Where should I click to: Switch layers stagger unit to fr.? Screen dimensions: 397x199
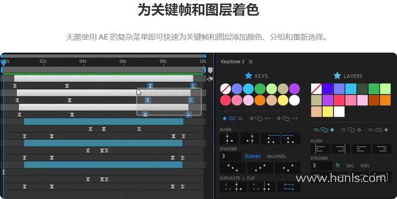[338, 166]
